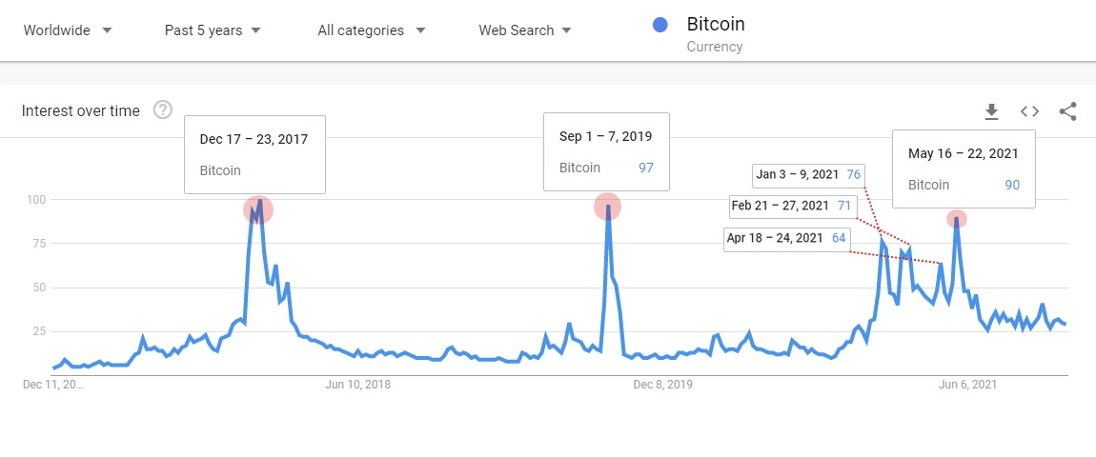Click the Dec 17 – 23, 2017 peak marker
Image resolution: width=1096 pixels, height=457 pixels.
(258, 209)
